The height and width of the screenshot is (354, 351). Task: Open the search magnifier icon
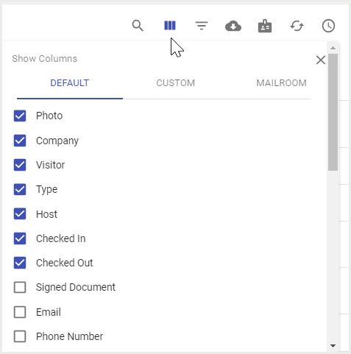pos(138,26)
